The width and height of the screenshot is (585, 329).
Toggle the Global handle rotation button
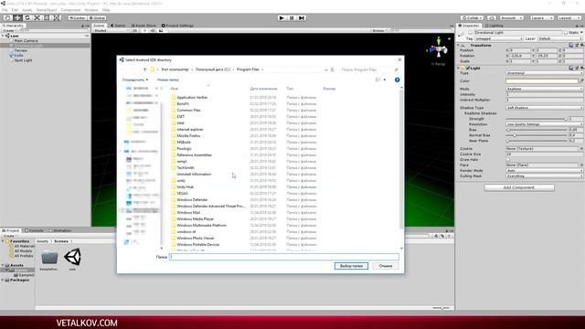(x=97, y=18)
